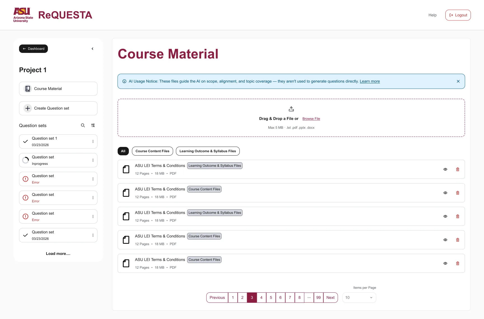Jump to page 99
The height and width of the screenshot is (319, 484).
(x=318, y=298)
